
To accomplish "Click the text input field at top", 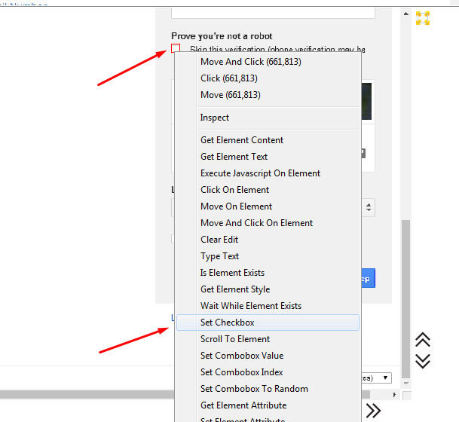I will pos(273,11).
